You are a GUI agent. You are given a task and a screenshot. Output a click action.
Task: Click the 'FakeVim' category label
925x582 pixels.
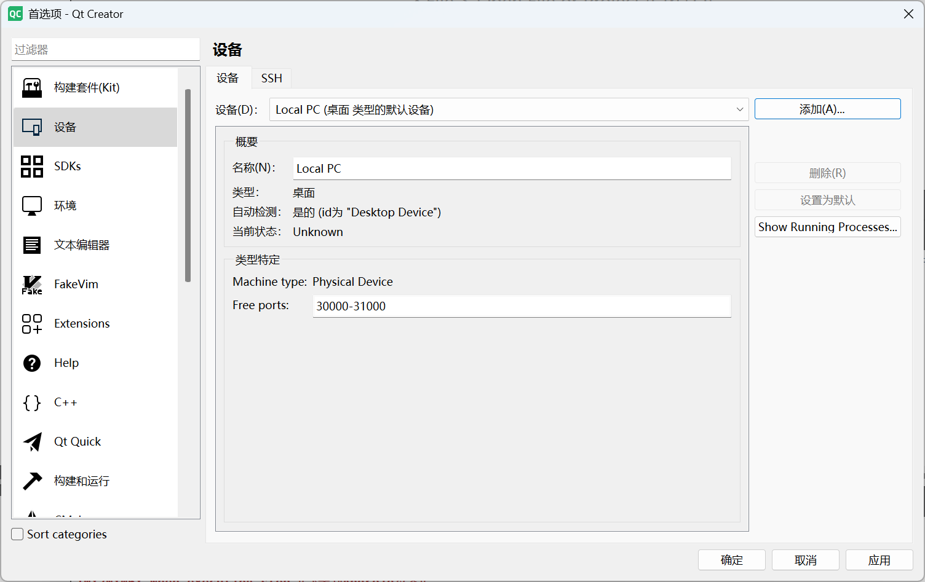[76, 284]
